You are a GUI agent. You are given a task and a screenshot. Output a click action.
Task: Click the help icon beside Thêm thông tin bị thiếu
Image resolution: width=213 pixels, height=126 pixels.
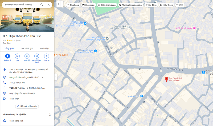pos(50,115)
